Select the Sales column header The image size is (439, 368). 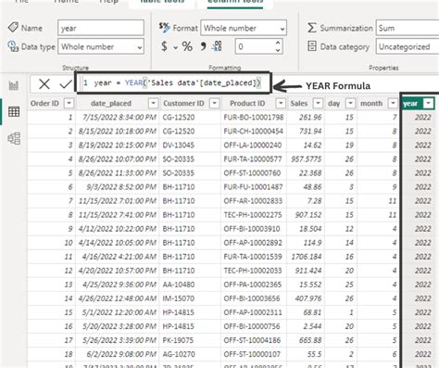pos(299,103)
